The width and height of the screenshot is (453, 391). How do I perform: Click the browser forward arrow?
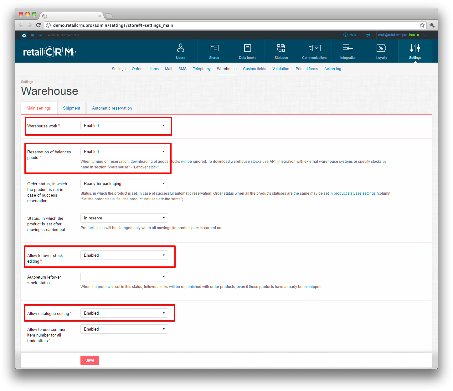29,25
